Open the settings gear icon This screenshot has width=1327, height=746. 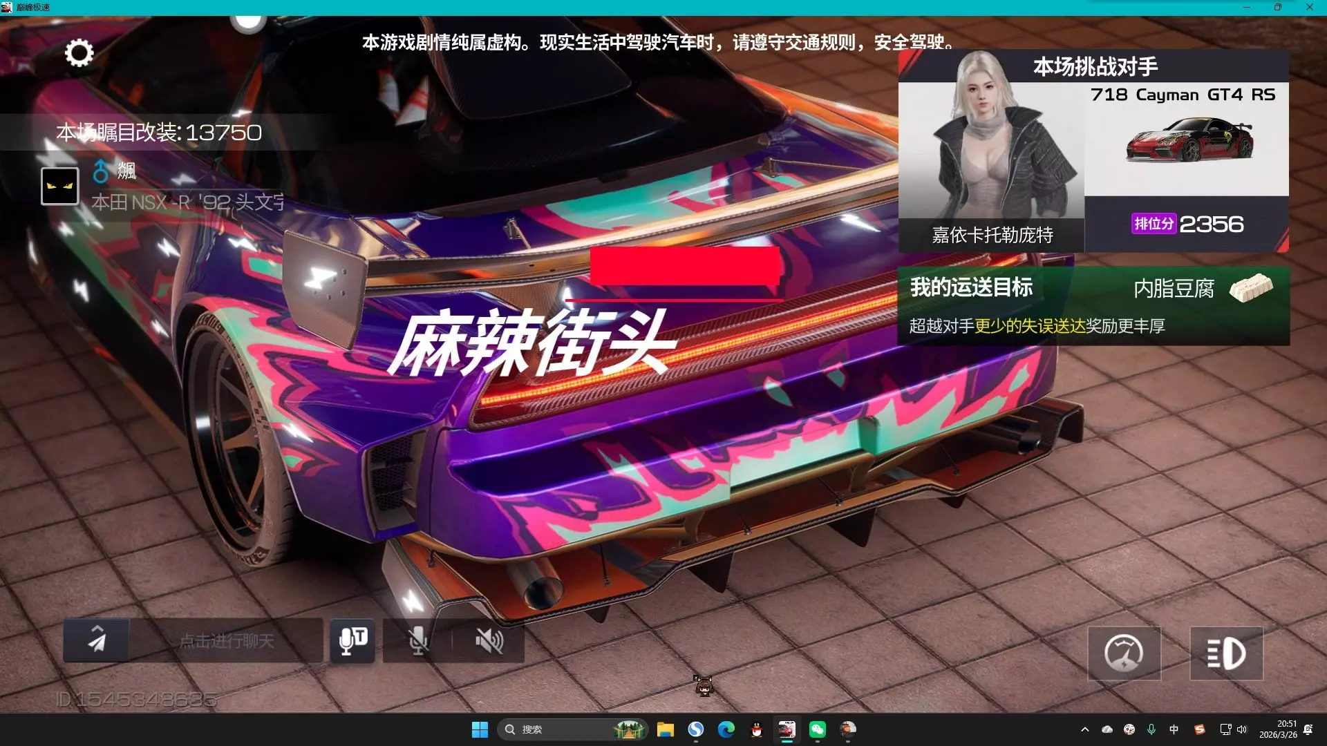click(x=79, y=53)
